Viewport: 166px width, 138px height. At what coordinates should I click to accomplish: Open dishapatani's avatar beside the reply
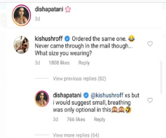tap(42, 99)
